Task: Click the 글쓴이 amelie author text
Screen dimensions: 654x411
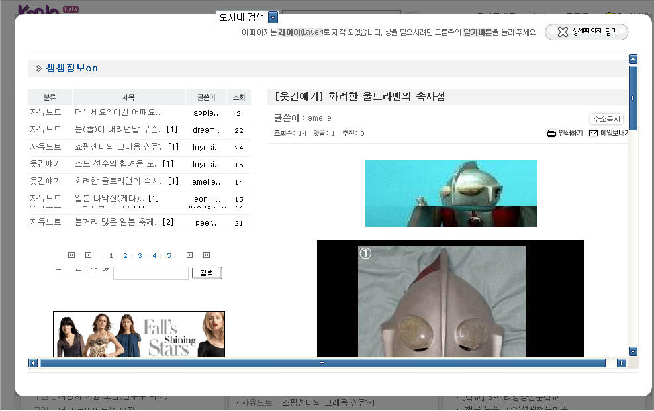Action: click(303, 118)
